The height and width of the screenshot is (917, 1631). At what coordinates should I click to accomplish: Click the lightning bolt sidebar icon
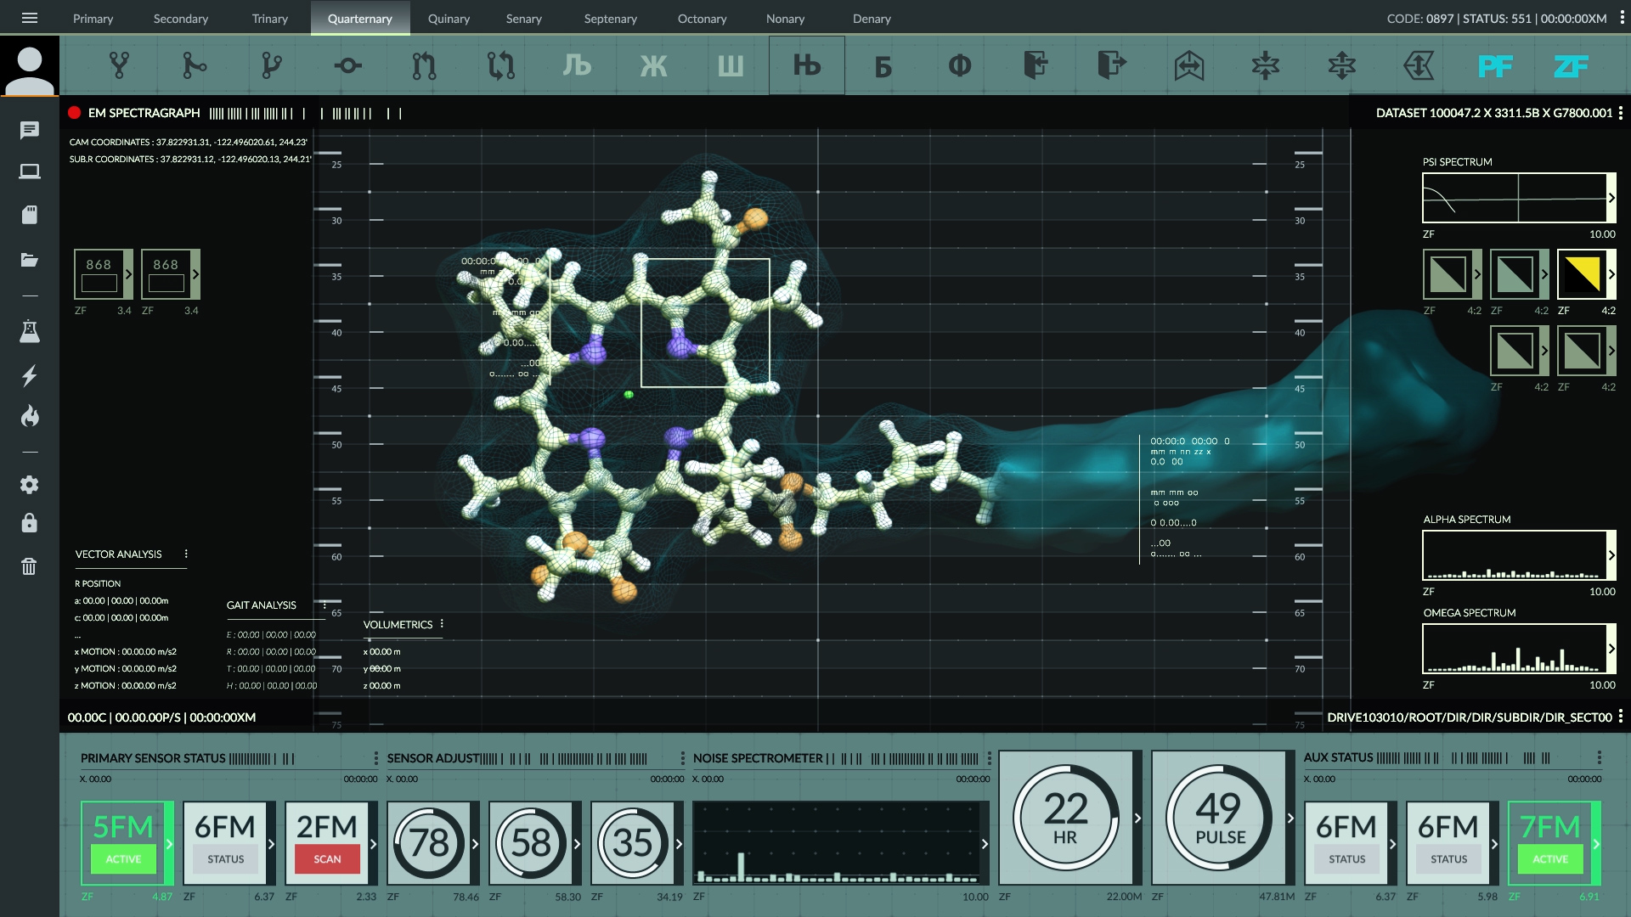[30, 375]
